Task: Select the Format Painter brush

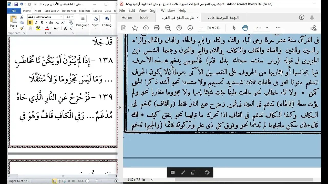Action: (x=22, y=28)
